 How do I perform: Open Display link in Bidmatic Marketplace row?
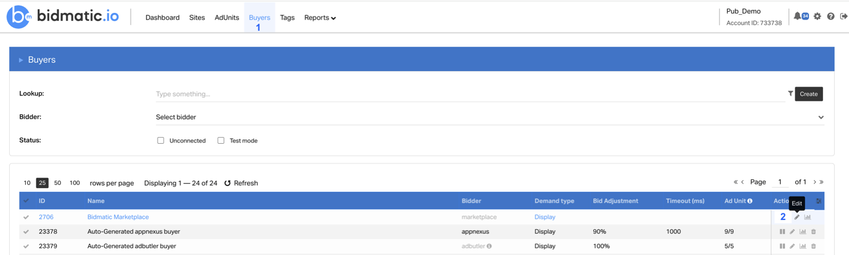click(x=545, y=217)
